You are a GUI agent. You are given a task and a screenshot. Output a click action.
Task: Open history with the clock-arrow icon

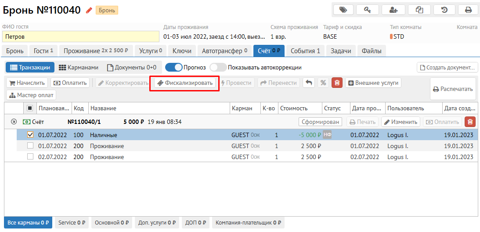[x=444, y=10]
